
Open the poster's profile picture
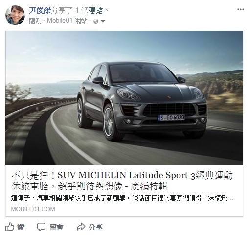[15, 15]
